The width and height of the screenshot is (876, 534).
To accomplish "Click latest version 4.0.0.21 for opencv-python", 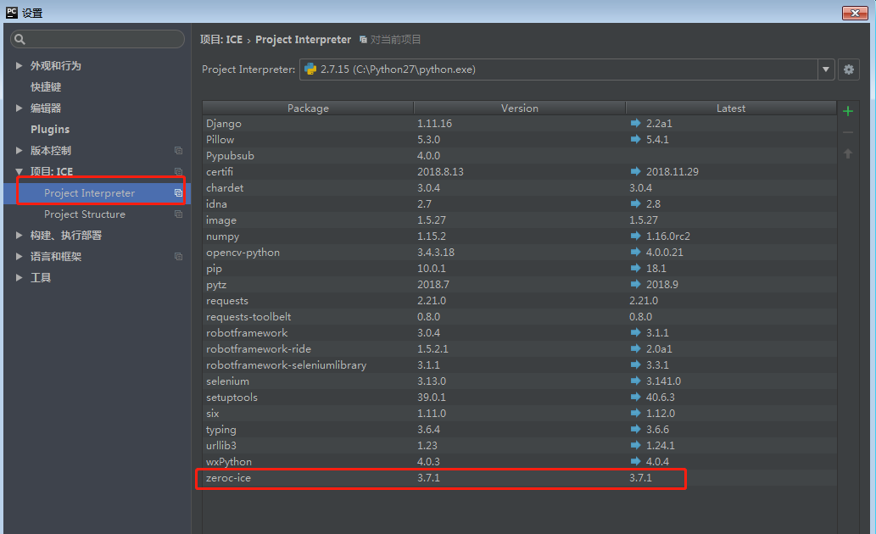I will (664, 253).
